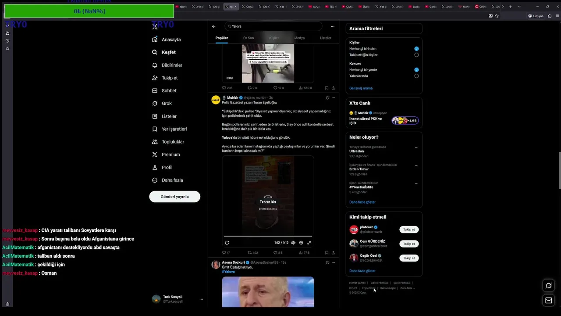This screenshot has height=316, width=561.
Task: Open browser sidebar bookmarks star icon
Action: pyautogui.click(x=7, y=49)
